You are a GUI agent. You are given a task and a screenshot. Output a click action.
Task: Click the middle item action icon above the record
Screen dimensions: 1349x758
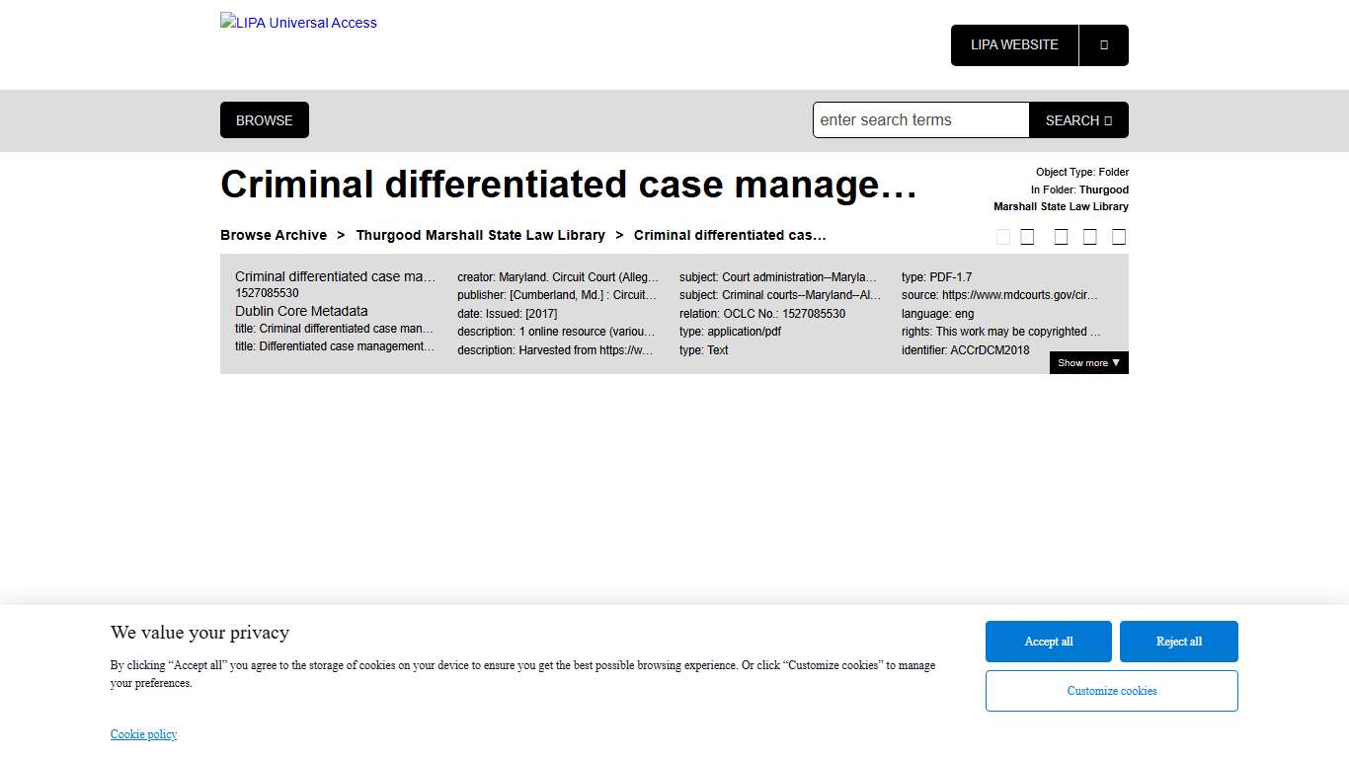1061,236
